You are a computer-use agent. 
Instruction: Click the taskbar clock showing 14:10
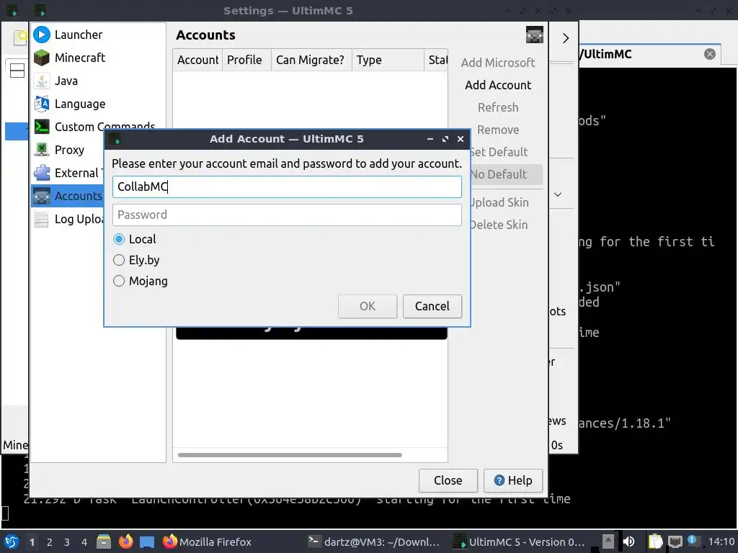coord(721,541)
